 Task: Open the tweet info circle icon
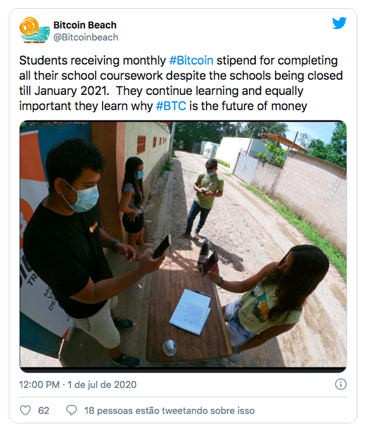click(x=341, y=384)
